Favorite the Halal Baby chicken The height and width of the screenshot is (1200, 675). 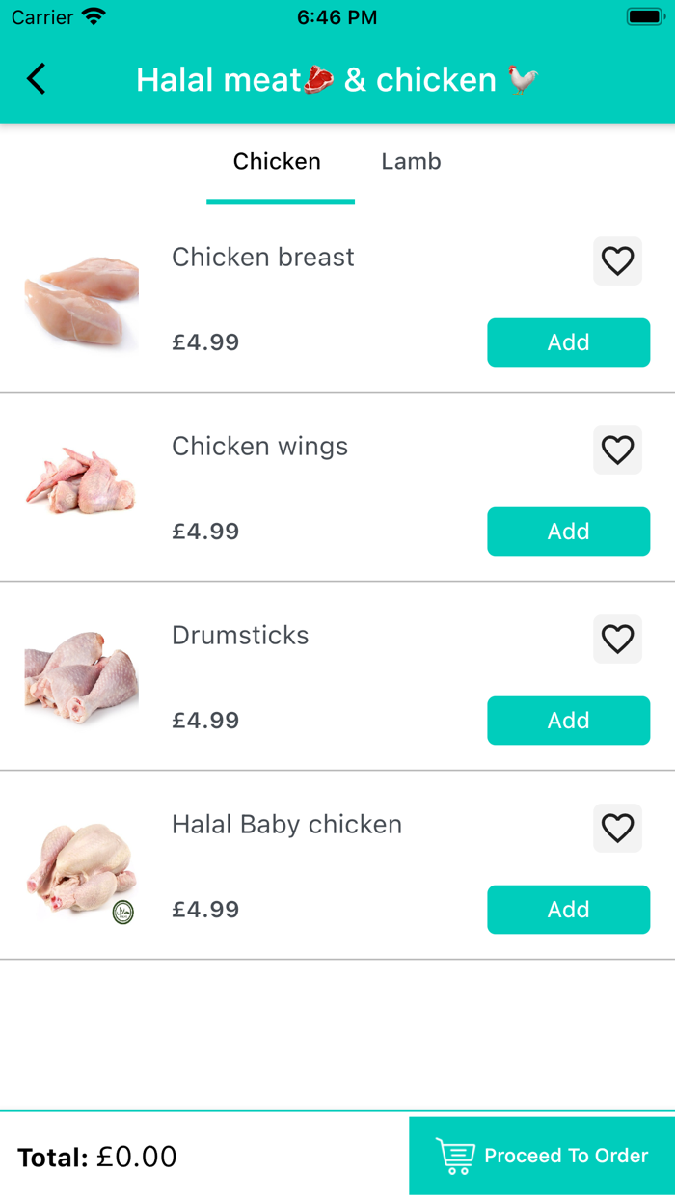coord(617,828)
